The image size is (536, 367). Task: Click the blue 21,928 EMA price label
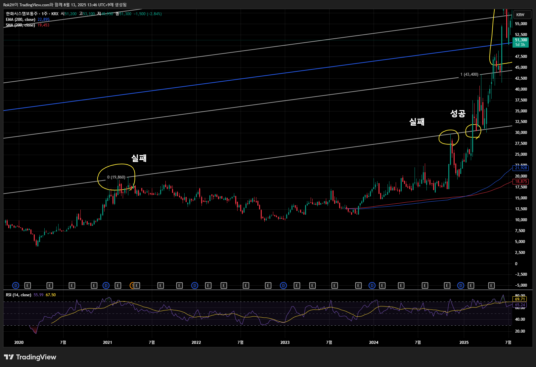[x=521, y=168]
